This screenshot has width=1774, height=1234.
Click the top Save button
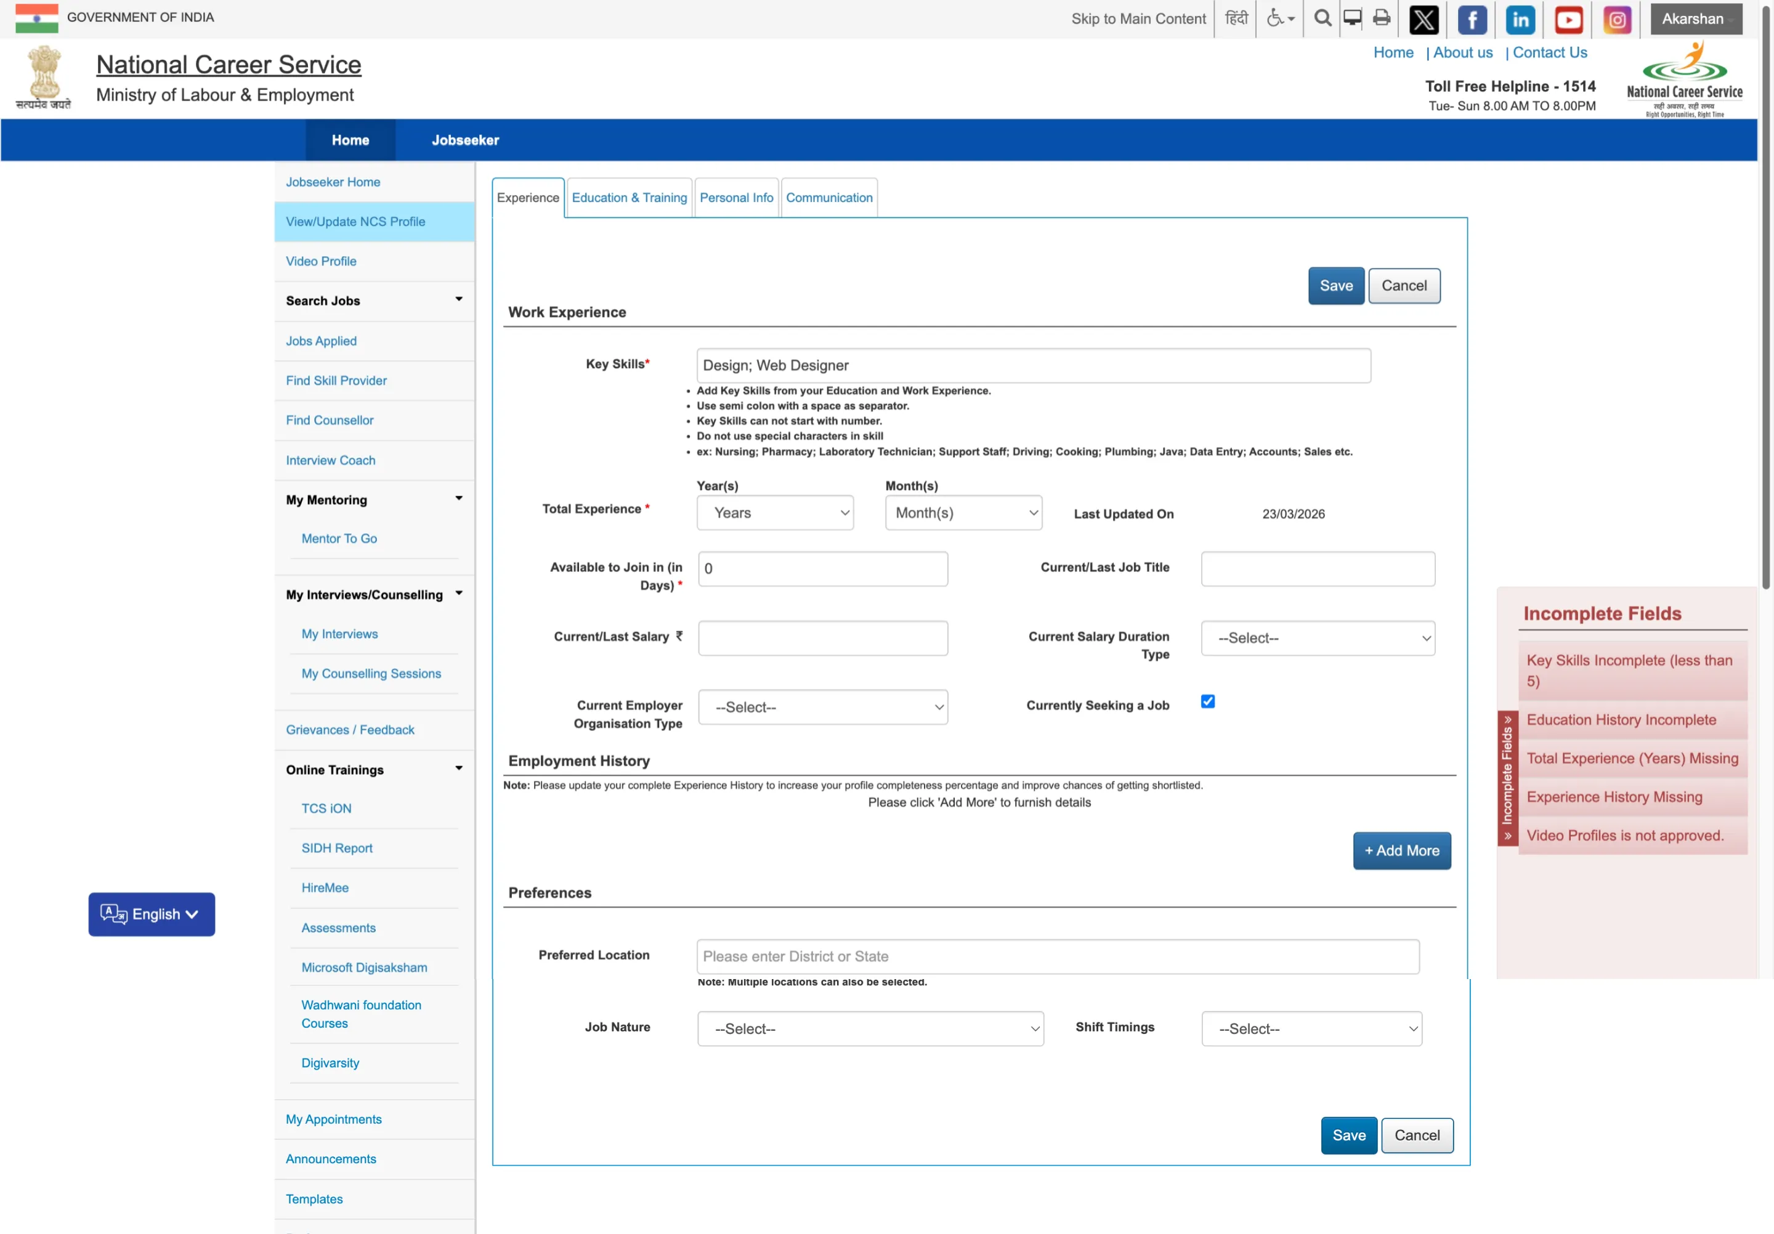(1335, 286)
